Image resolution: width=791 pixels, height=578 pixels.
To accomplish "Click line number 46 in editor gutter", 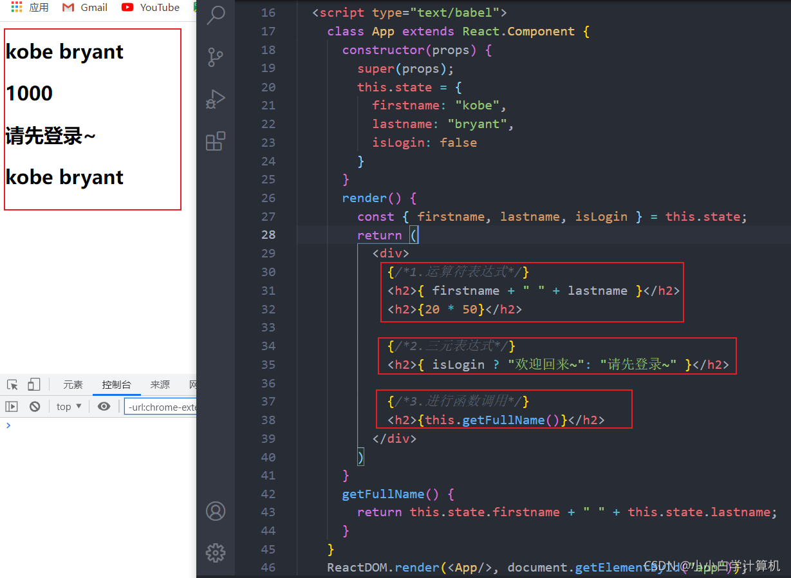I will point(268,568).
